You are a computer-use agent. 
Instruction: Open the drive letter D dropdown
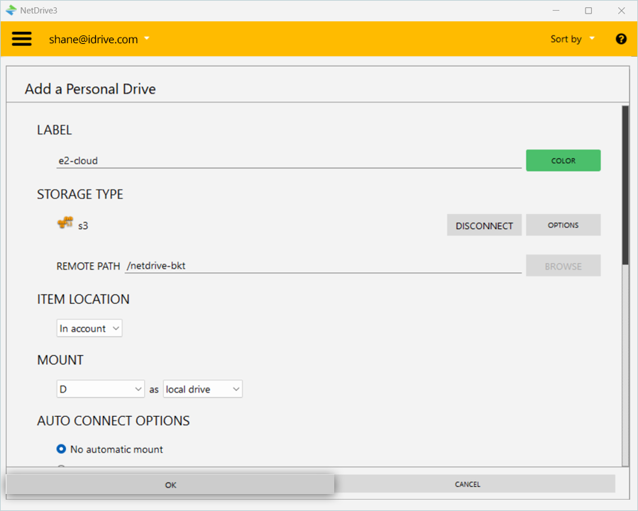click(x=101, y=389)
